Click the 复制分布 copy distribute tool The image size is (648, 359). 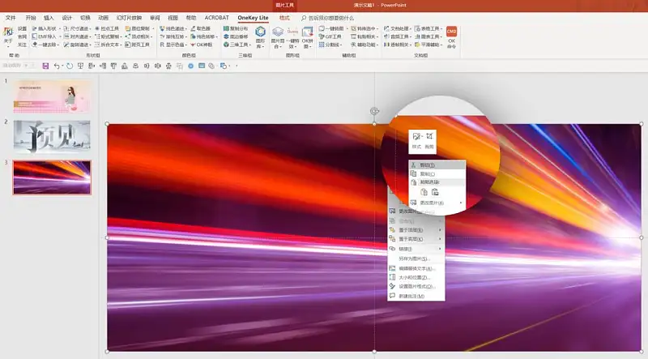[x=236, y=28]
